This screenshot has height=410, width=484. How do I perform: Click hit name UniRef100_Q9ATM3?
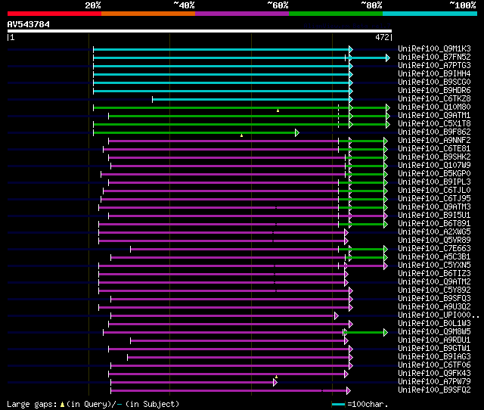click(x=434, y=207)
